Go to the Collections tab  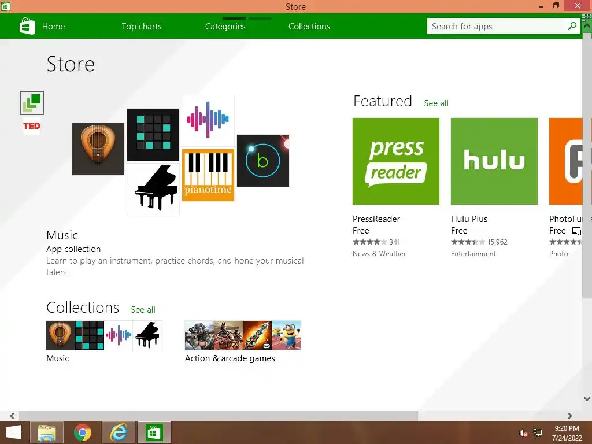[309, 27]
